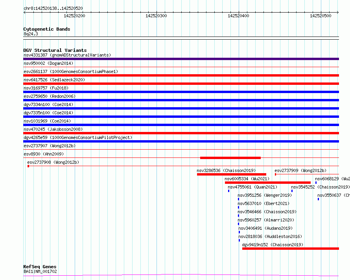Viewport: 350px width, 280px height.
Task: Click the esv2661137 1000GenomesConsortiumPhase1 label
Action: [x=71, y=71]
